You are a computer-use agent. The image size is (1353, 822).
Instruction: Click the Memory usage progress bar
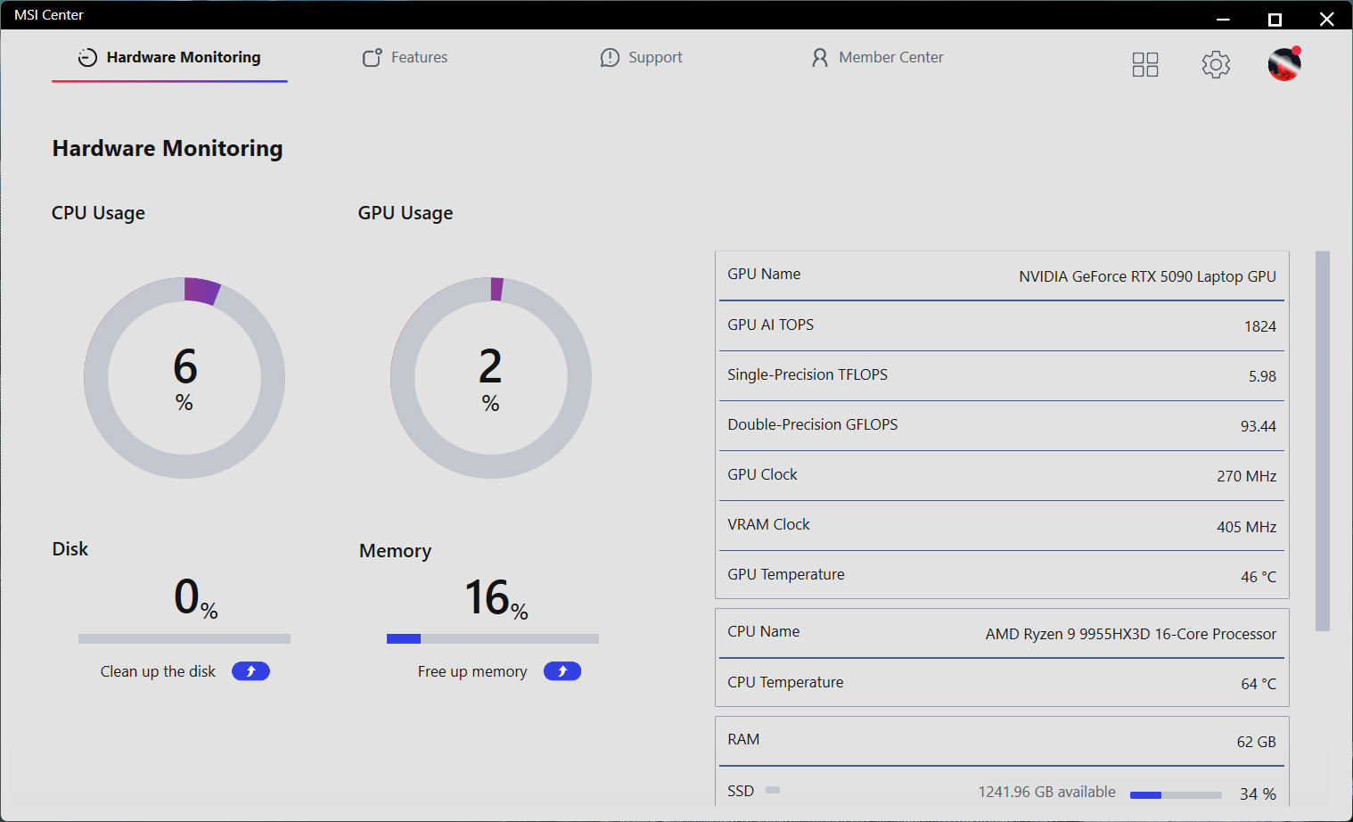pyautogui.click(x=493, y=638)
